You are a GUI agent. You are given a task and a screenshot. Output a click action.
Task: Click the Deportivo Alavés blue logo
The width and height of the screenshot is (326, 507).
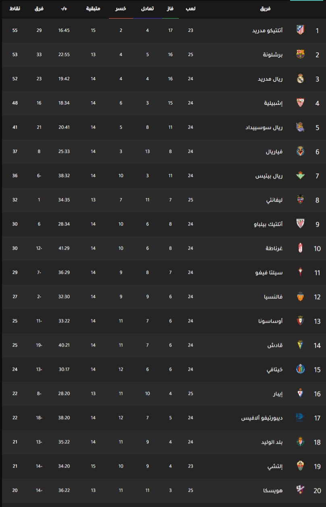click(x=300, y=417)
